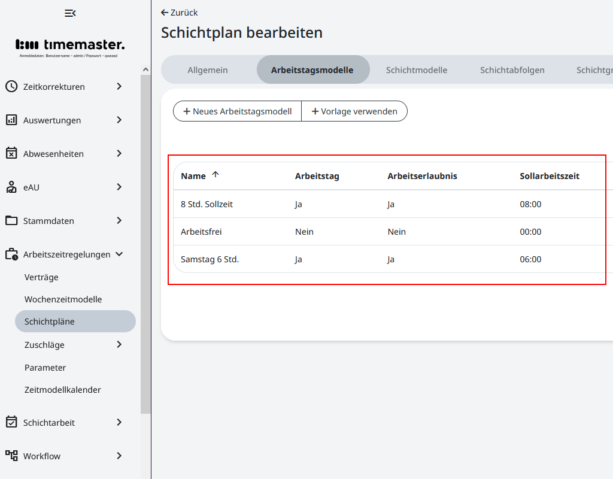
Task: Expand the Workflow menu chevron
Action: pyautogui.click(x=119, y=456)
